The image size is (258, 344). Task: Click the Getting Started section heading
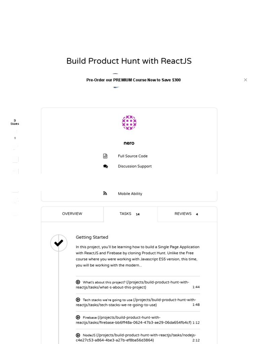(x=92, y=237)
